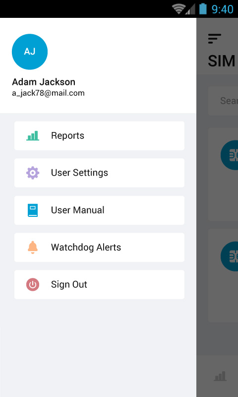The image size is (238, 397).
Task: Tap the Adam Jackson name label
Action: 44,82
